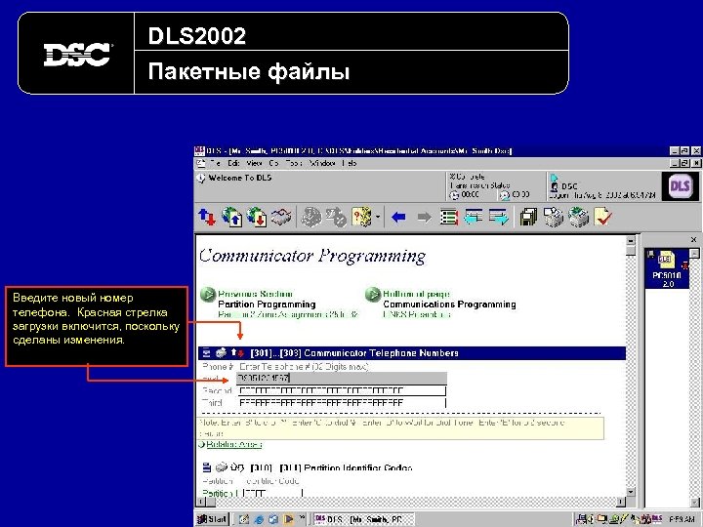
Task: Click the yellow question-mark help toolbar icon
Action: point(362,217)
